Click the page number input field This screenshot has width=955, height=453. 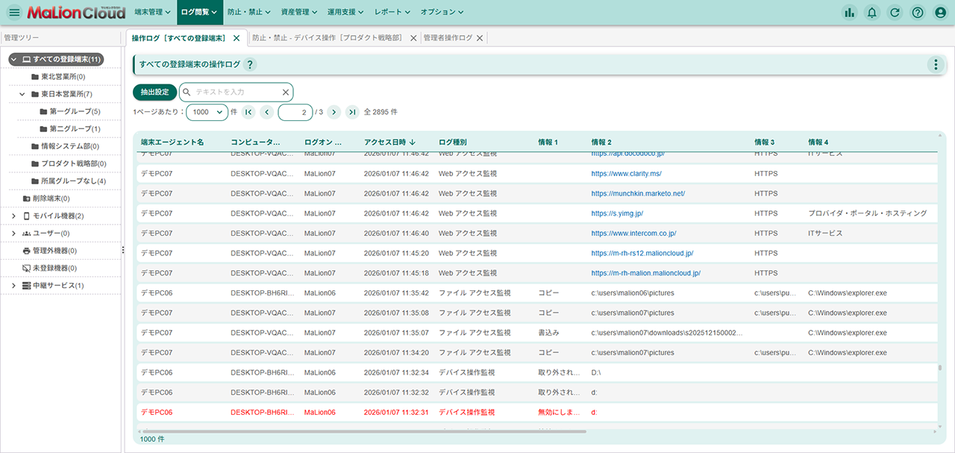pyautogui.click(x=295, y=112)
